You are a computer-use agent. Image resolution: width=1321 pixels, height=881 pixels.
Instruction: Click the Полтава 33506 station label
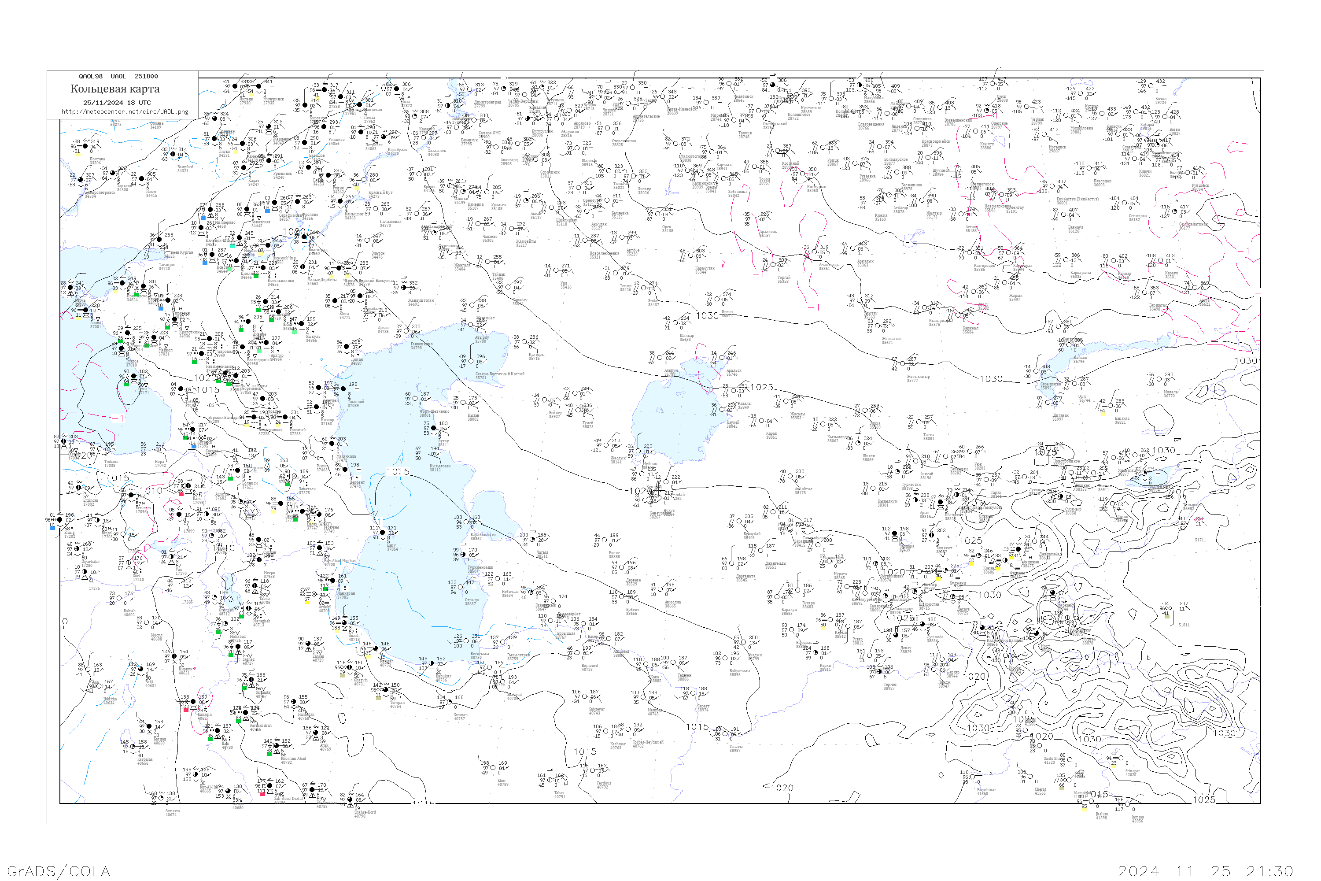pos(97,161)
